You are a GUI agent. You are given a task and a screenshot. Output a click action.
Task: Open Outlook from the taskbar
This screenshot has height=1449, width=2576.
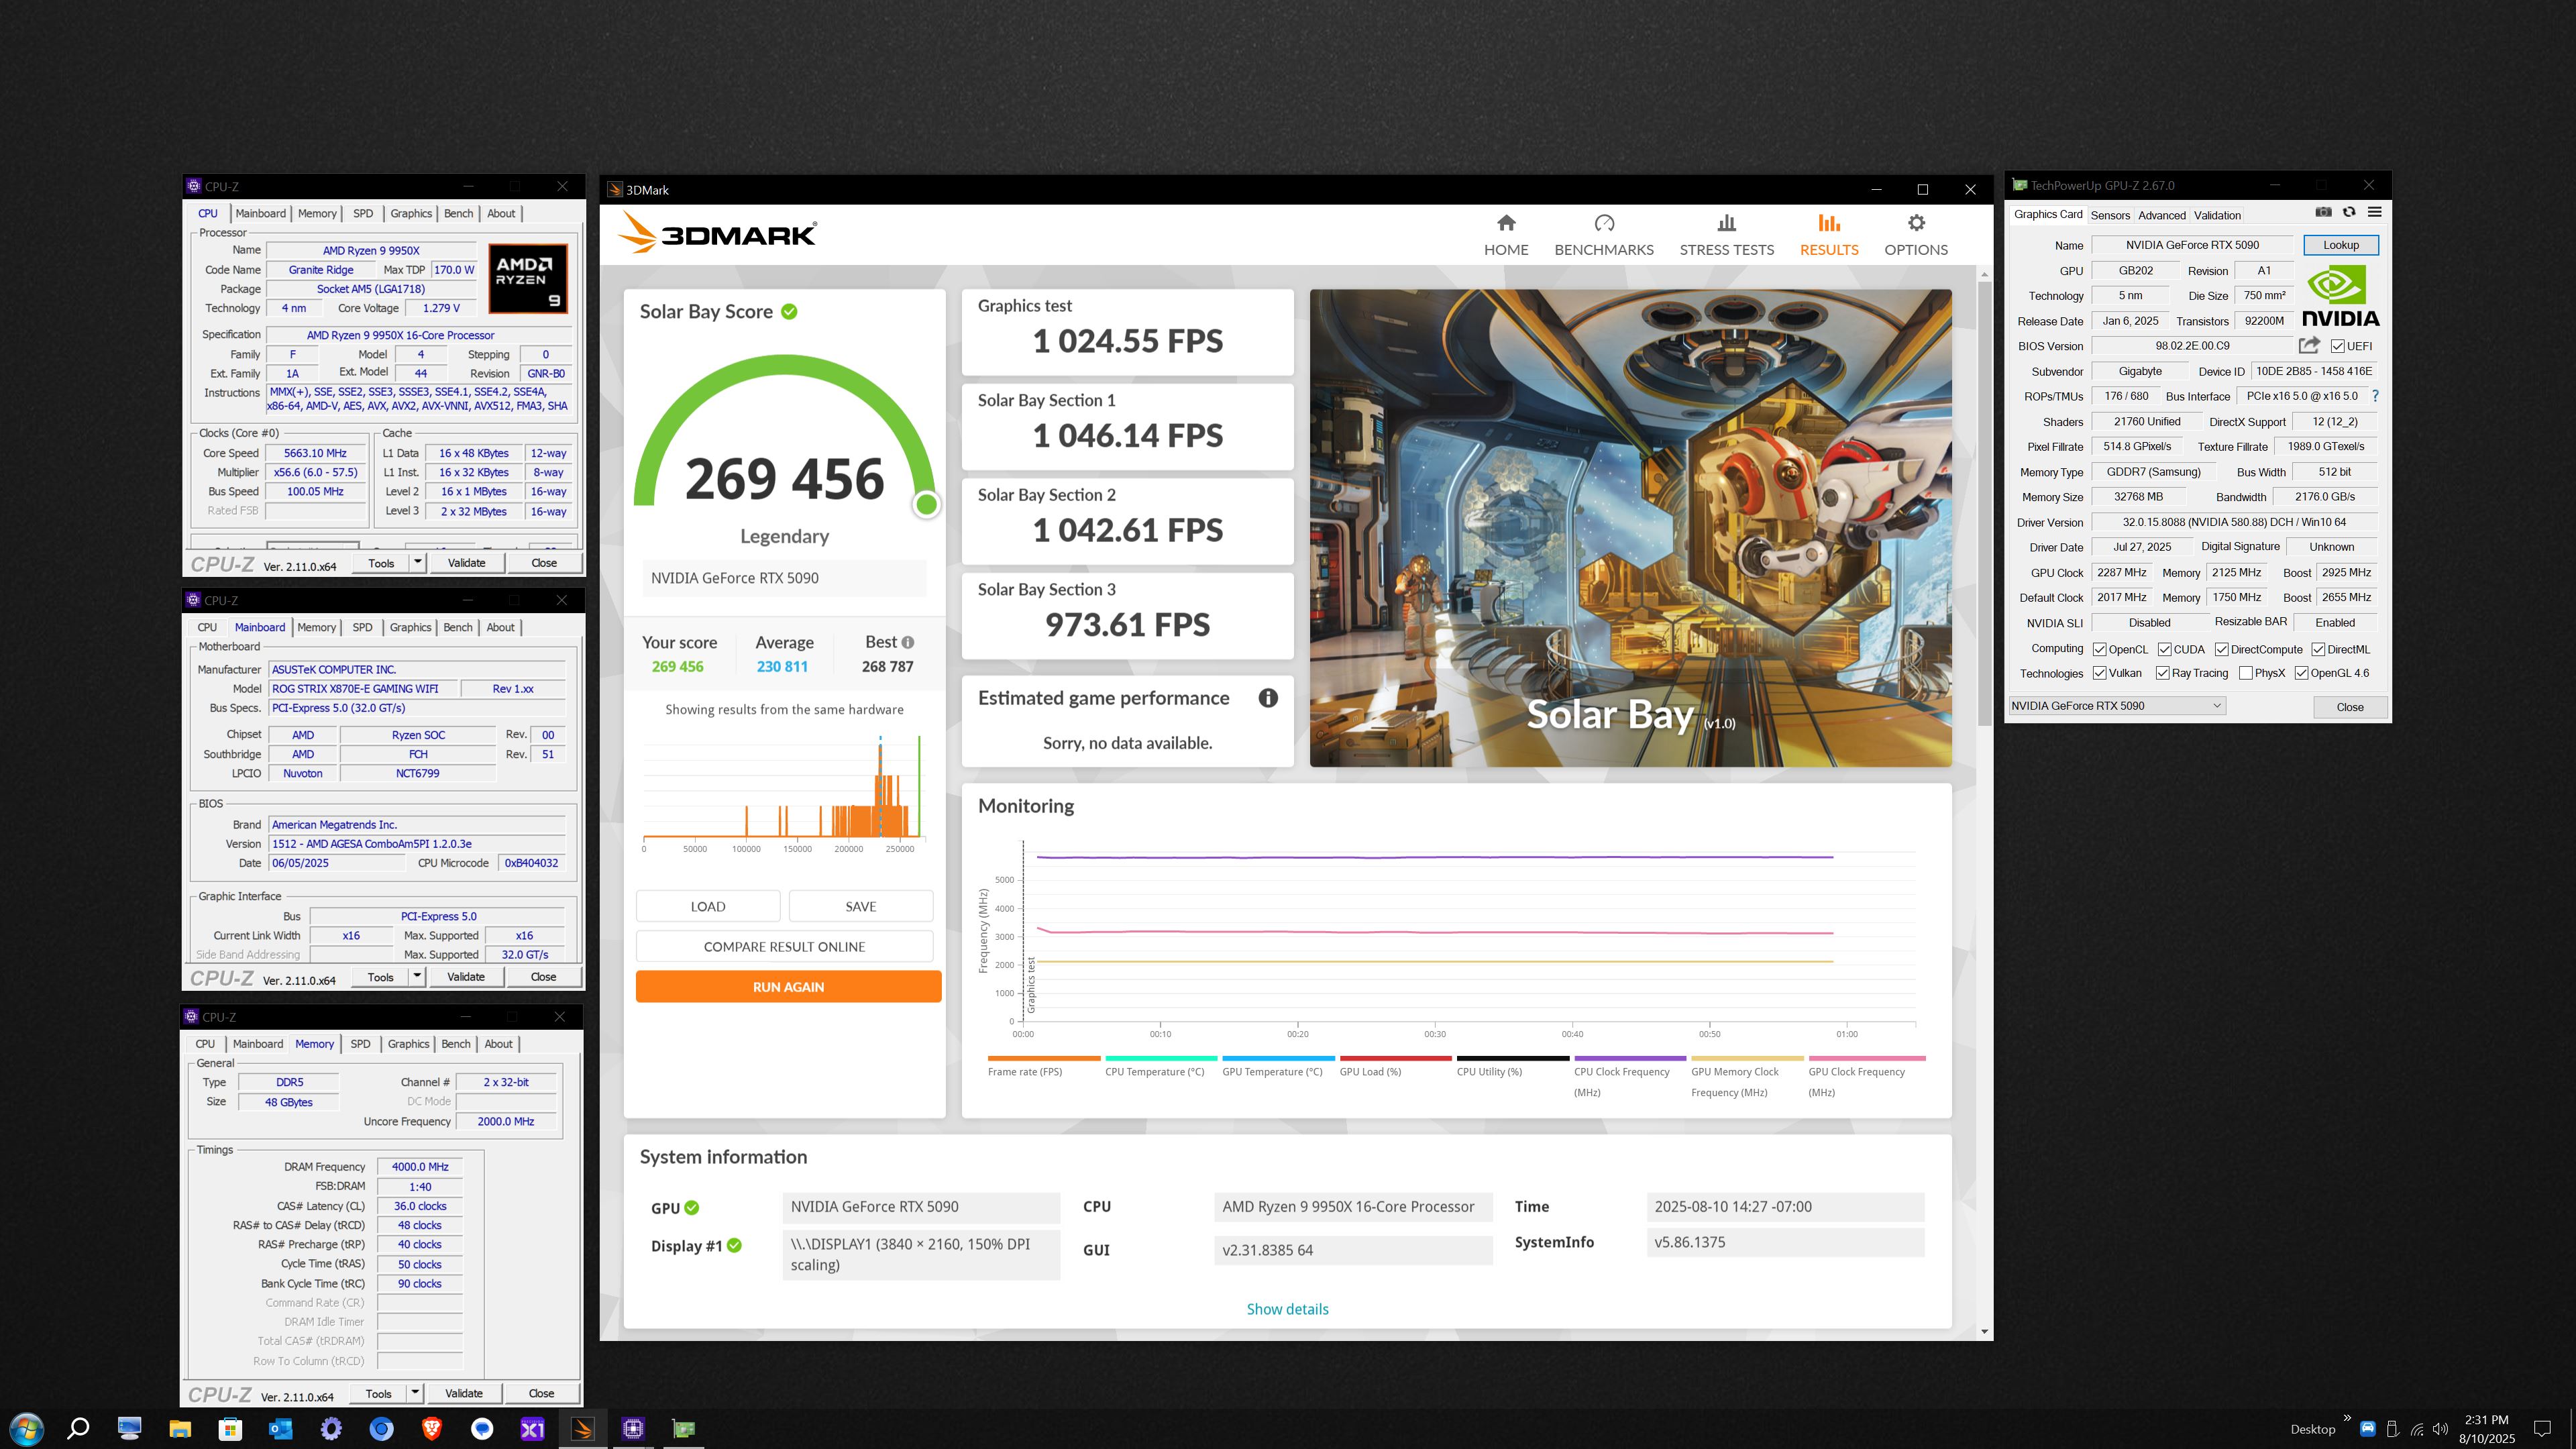(x=280, y=1428)
